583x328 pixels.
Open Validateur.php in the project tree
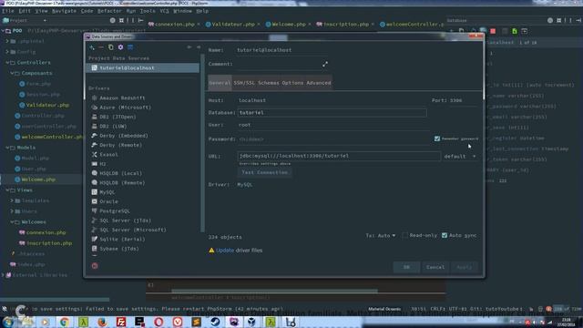47,105
